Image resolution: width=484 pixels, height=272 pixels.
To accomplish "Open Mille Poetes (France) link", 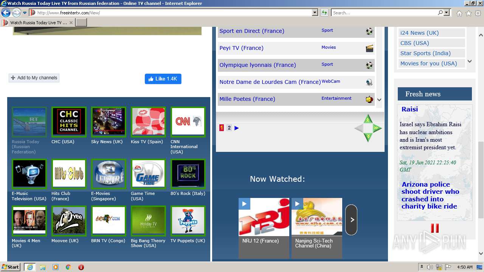I will click(247, 99).
